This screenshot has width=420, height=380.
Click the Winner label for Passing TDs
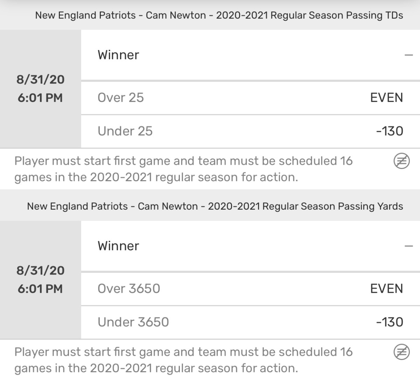[x=119, y=55]
